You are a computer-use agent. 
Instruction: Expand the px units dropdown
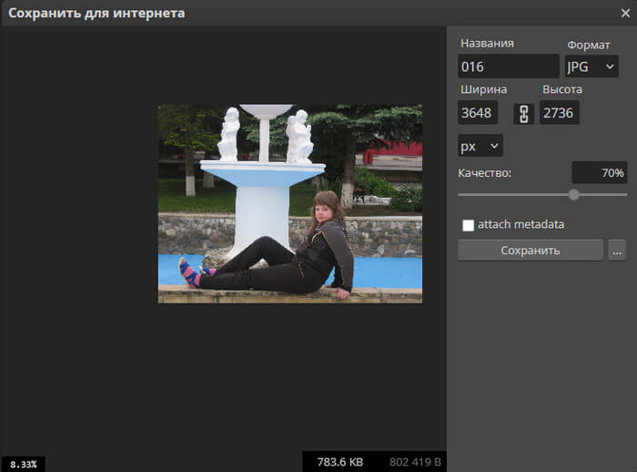coord(480,146)
